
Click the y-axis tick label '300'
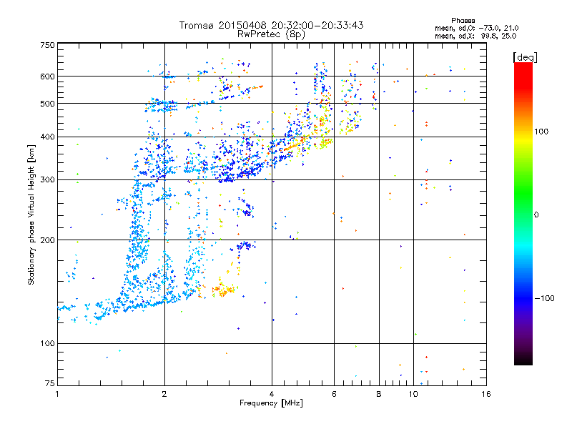(x=48, y=180)
